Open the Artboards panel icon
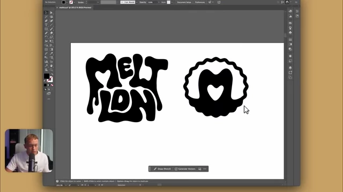This screenshot has width=343, height=192. [290, 77]
